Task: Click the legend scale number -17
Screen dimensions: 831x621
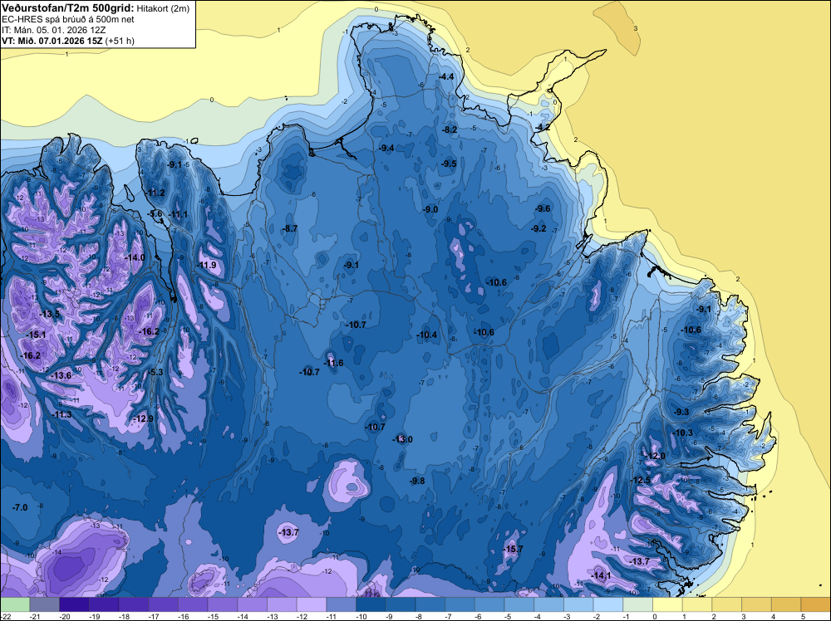Action: point(154,617)
